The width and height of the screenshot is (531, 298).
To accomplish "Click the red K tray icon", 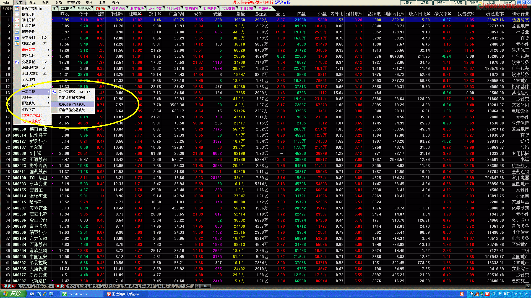I will 487,294.
